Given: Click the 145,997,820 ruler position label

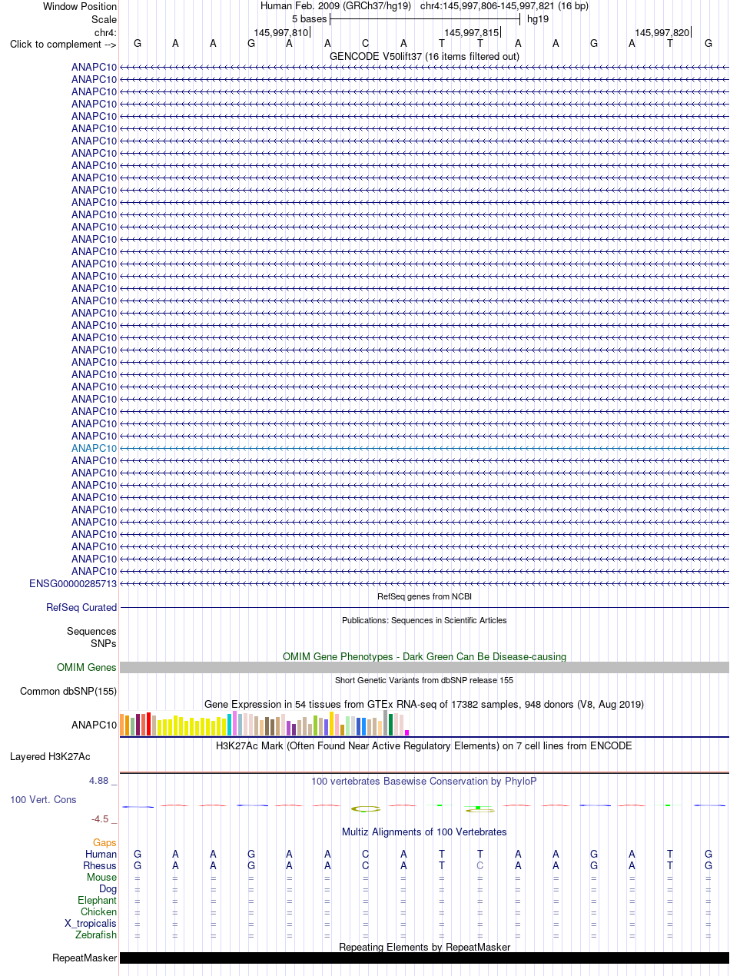Looking at the screenshot, I should pos(662,32).
